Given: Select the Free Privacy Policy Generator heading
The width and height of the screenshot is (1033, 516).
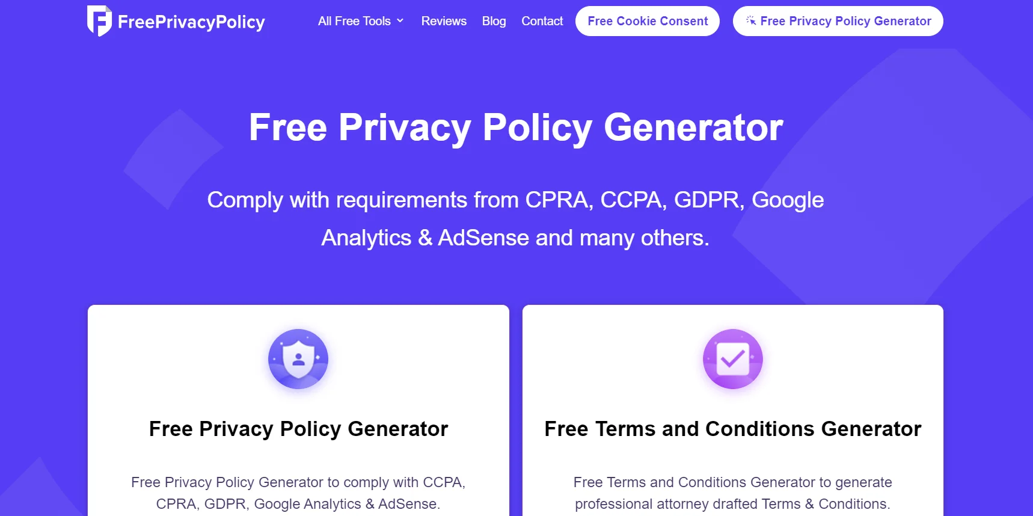Looking at the screenshot, I should [x=298, y=428].
